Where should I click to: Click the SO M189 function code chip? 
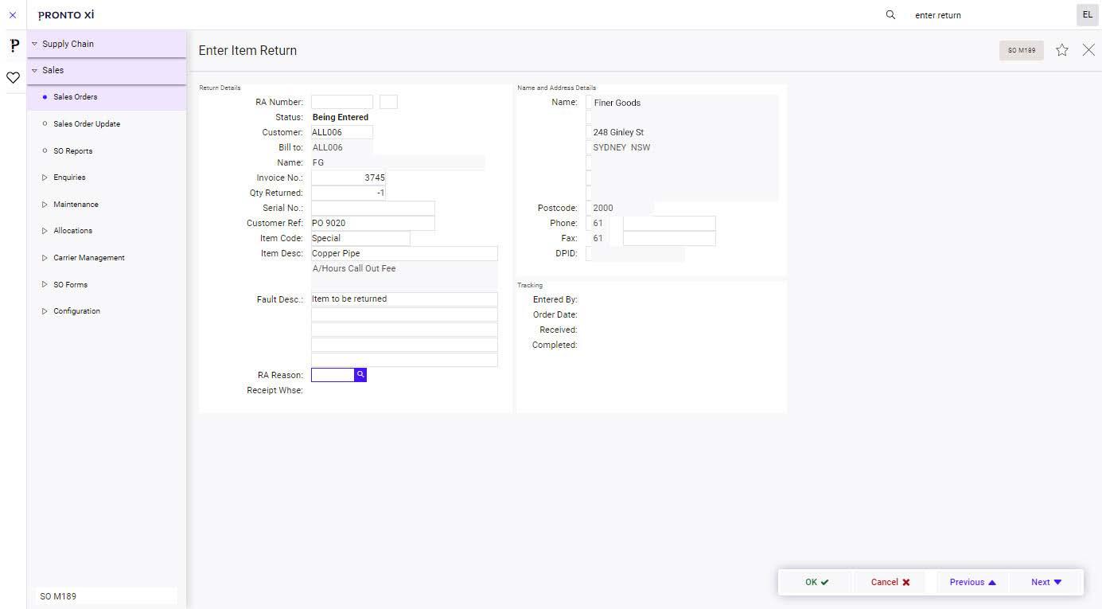(1021, 49)
